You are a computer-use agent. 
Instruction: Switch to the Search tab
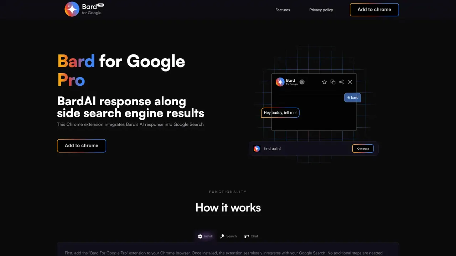click(228, 236)
